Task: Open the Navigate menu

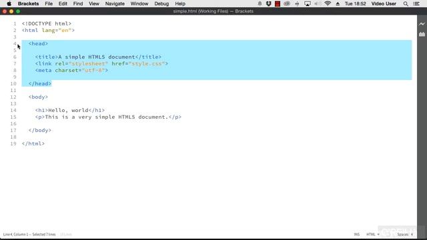Action: (x=115, y=3)
